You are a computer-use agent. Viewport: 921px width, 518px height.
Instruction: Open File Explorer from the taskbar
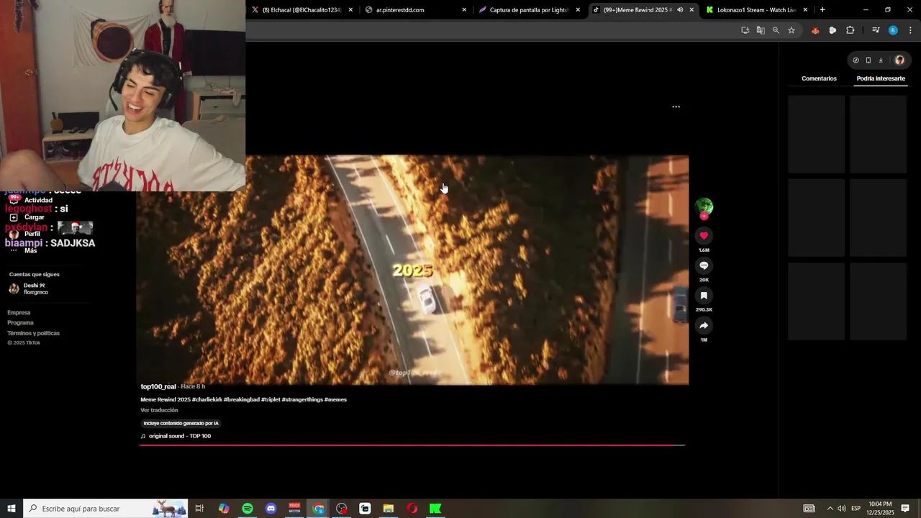(389, 509)
